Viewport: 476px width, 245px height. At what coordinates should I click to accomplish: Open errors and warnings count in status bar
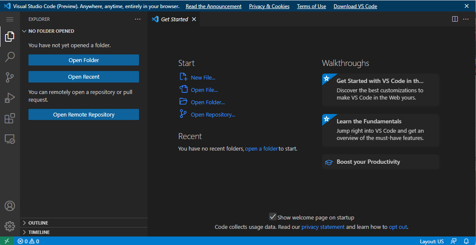tap(28, 241)
